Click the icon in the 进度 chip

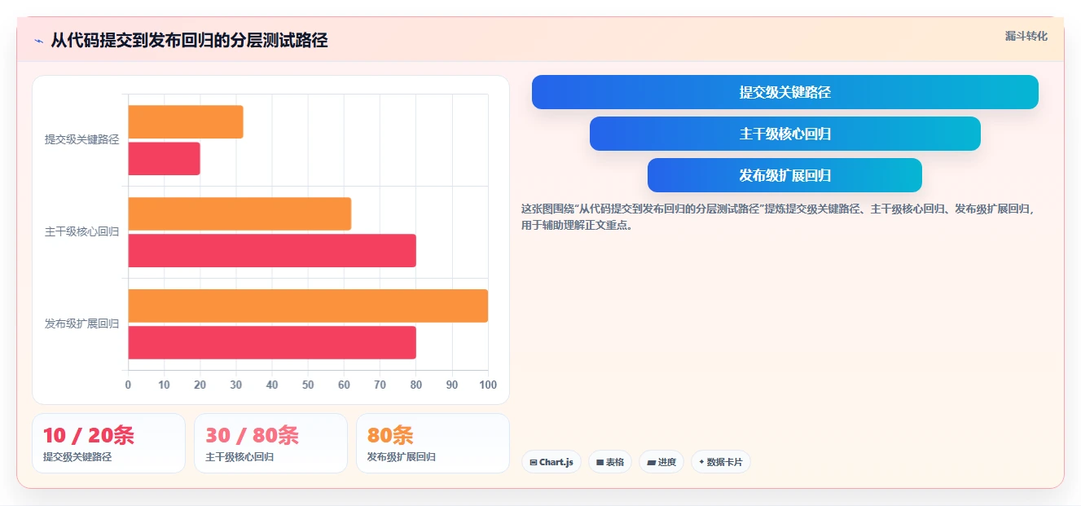coord(652,462)
